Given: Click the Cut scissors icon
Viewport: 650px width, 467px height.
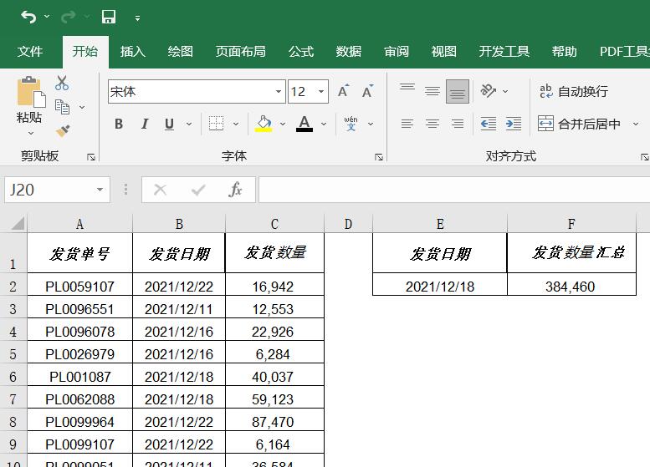Looking at the screenshot, I should coord(62,84).
